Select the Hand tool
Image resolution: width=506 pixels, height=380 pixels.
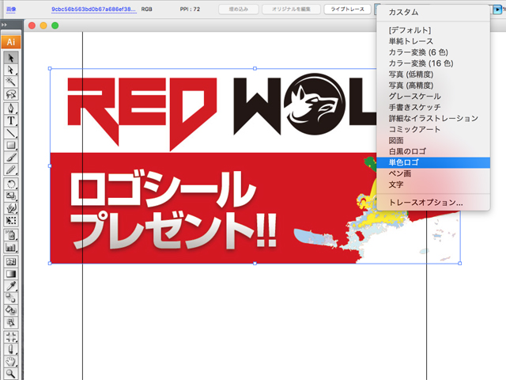click(x=11, y=362)
